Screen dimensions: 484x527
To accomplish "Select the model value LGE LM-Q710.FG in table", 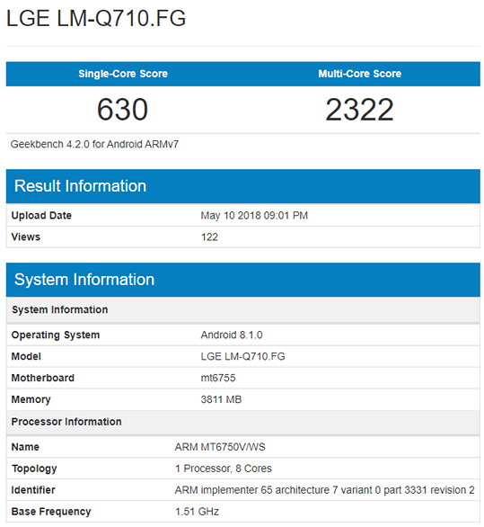I will 242,356.
